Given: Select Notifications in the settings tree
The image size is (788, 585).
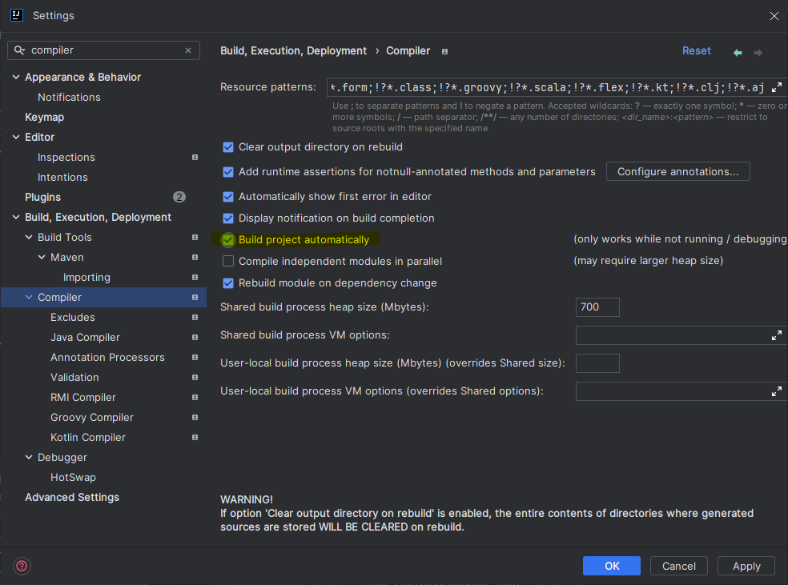Looking at the screenshot, I should pos(69,97).
